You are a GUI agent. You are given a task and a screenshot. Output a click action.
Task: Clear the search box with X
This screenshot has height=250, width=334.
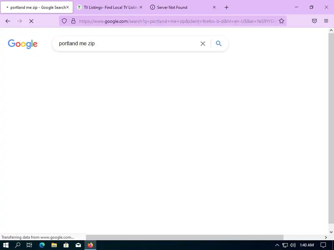point(203,44)
